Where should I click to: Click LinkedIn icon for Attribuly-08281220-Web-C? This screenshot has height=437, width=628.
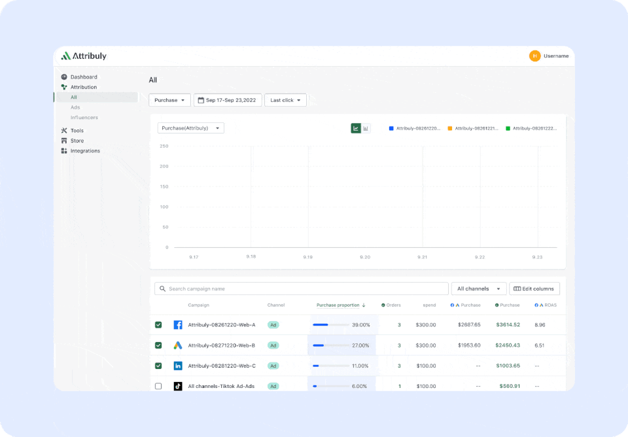[x=178, y=366]
